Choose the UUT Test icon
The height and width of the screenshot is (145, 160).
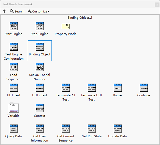click(13, 88)
